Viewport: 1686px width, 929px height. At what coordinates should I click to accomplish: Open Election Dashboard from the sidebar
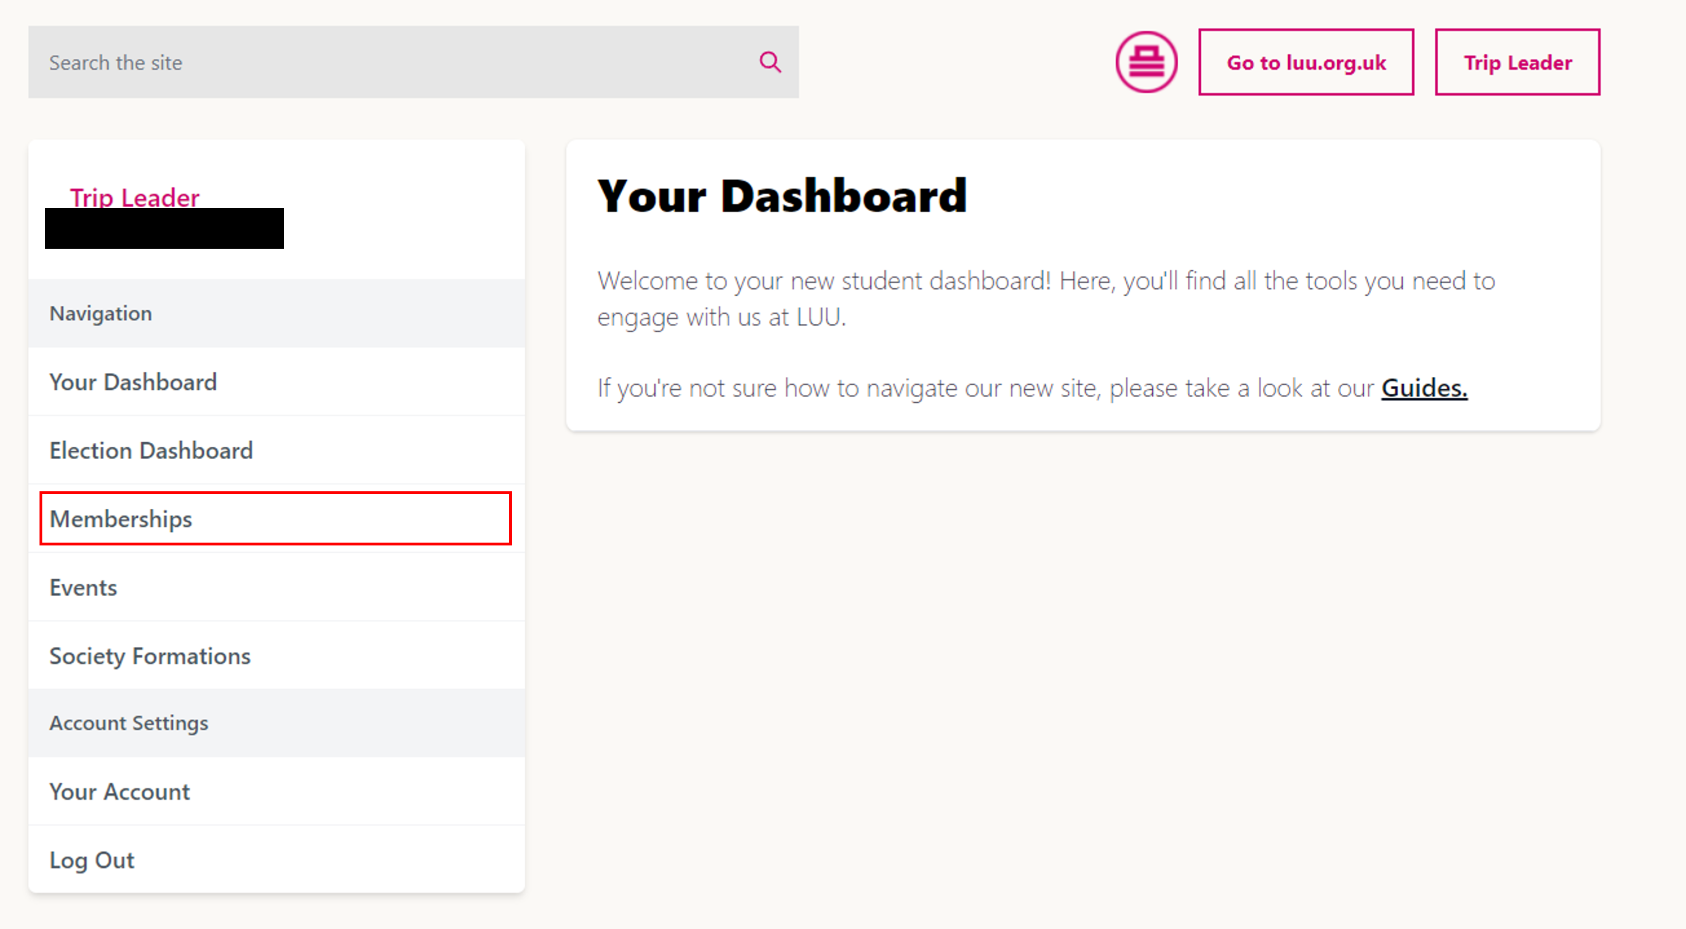pos(276,451)
